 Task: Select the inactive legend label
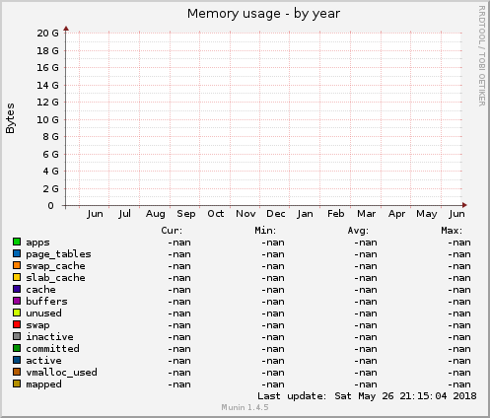coord(49,337)
